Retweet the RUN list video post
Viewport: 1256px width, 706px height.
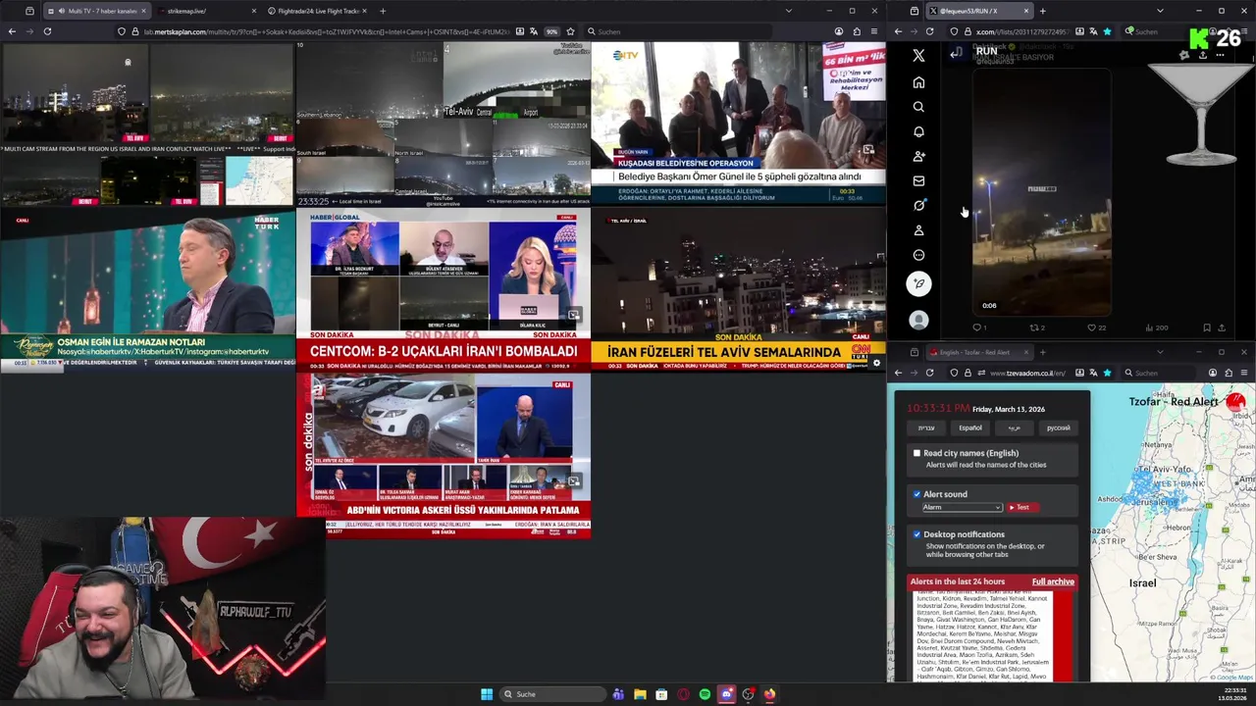[1034, 328]
